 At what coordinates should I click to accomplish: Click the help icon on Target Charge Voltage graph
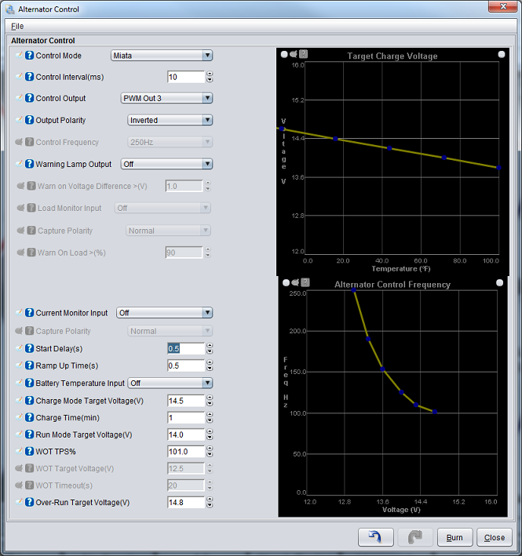305,54
